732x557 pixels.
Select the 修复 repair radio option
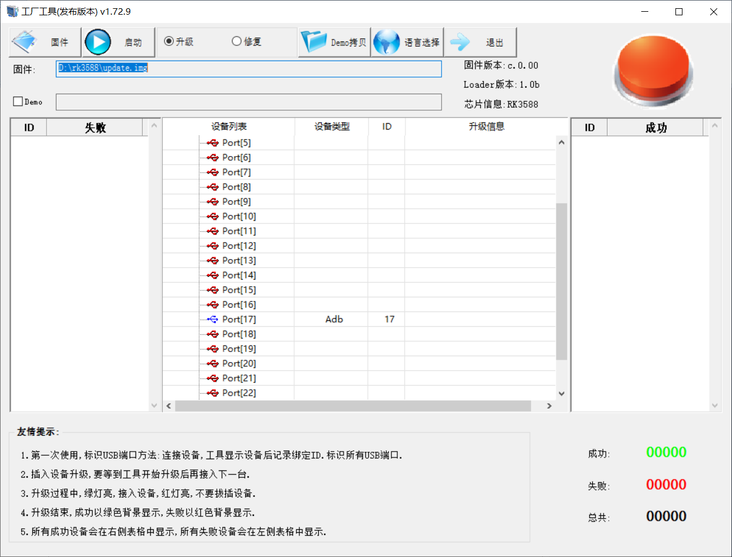(246, 42)
